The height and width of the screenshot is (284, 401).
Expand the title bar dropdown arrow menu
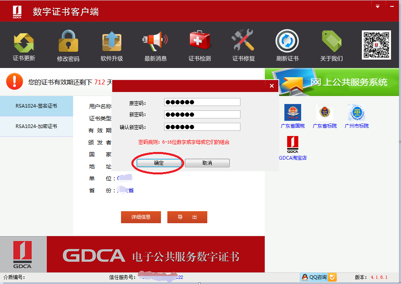tap(377, 6)
